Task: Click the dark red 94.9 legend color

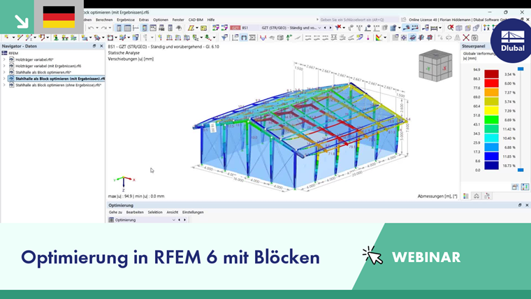Action: [x=491, y=74]
